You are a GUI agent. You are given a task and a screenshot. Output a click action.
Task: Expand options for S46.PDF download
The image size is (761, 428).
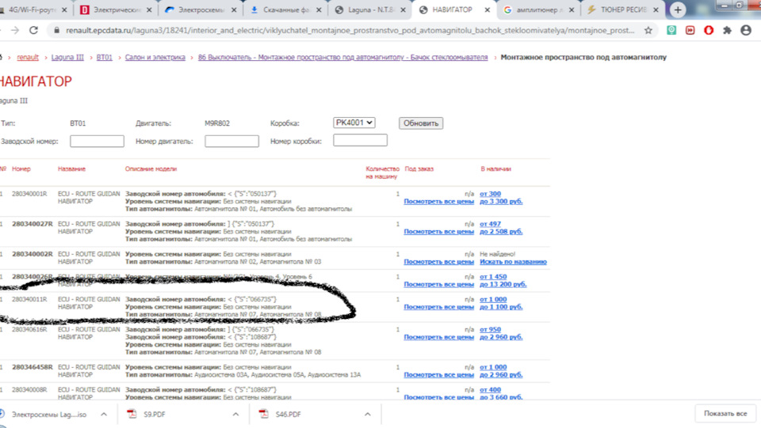coord(367,414)
